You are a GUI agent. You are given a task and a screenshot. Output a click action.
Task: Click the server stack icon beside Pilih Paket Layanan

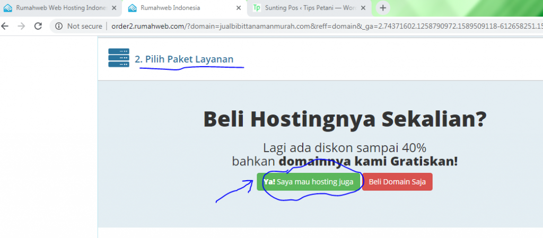tap(119, 58)
